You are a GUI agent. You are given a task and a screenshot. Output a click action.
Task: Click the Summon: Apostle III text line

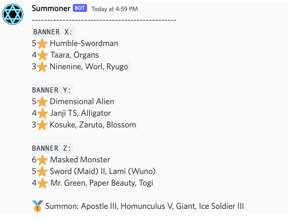coord(145,206)
